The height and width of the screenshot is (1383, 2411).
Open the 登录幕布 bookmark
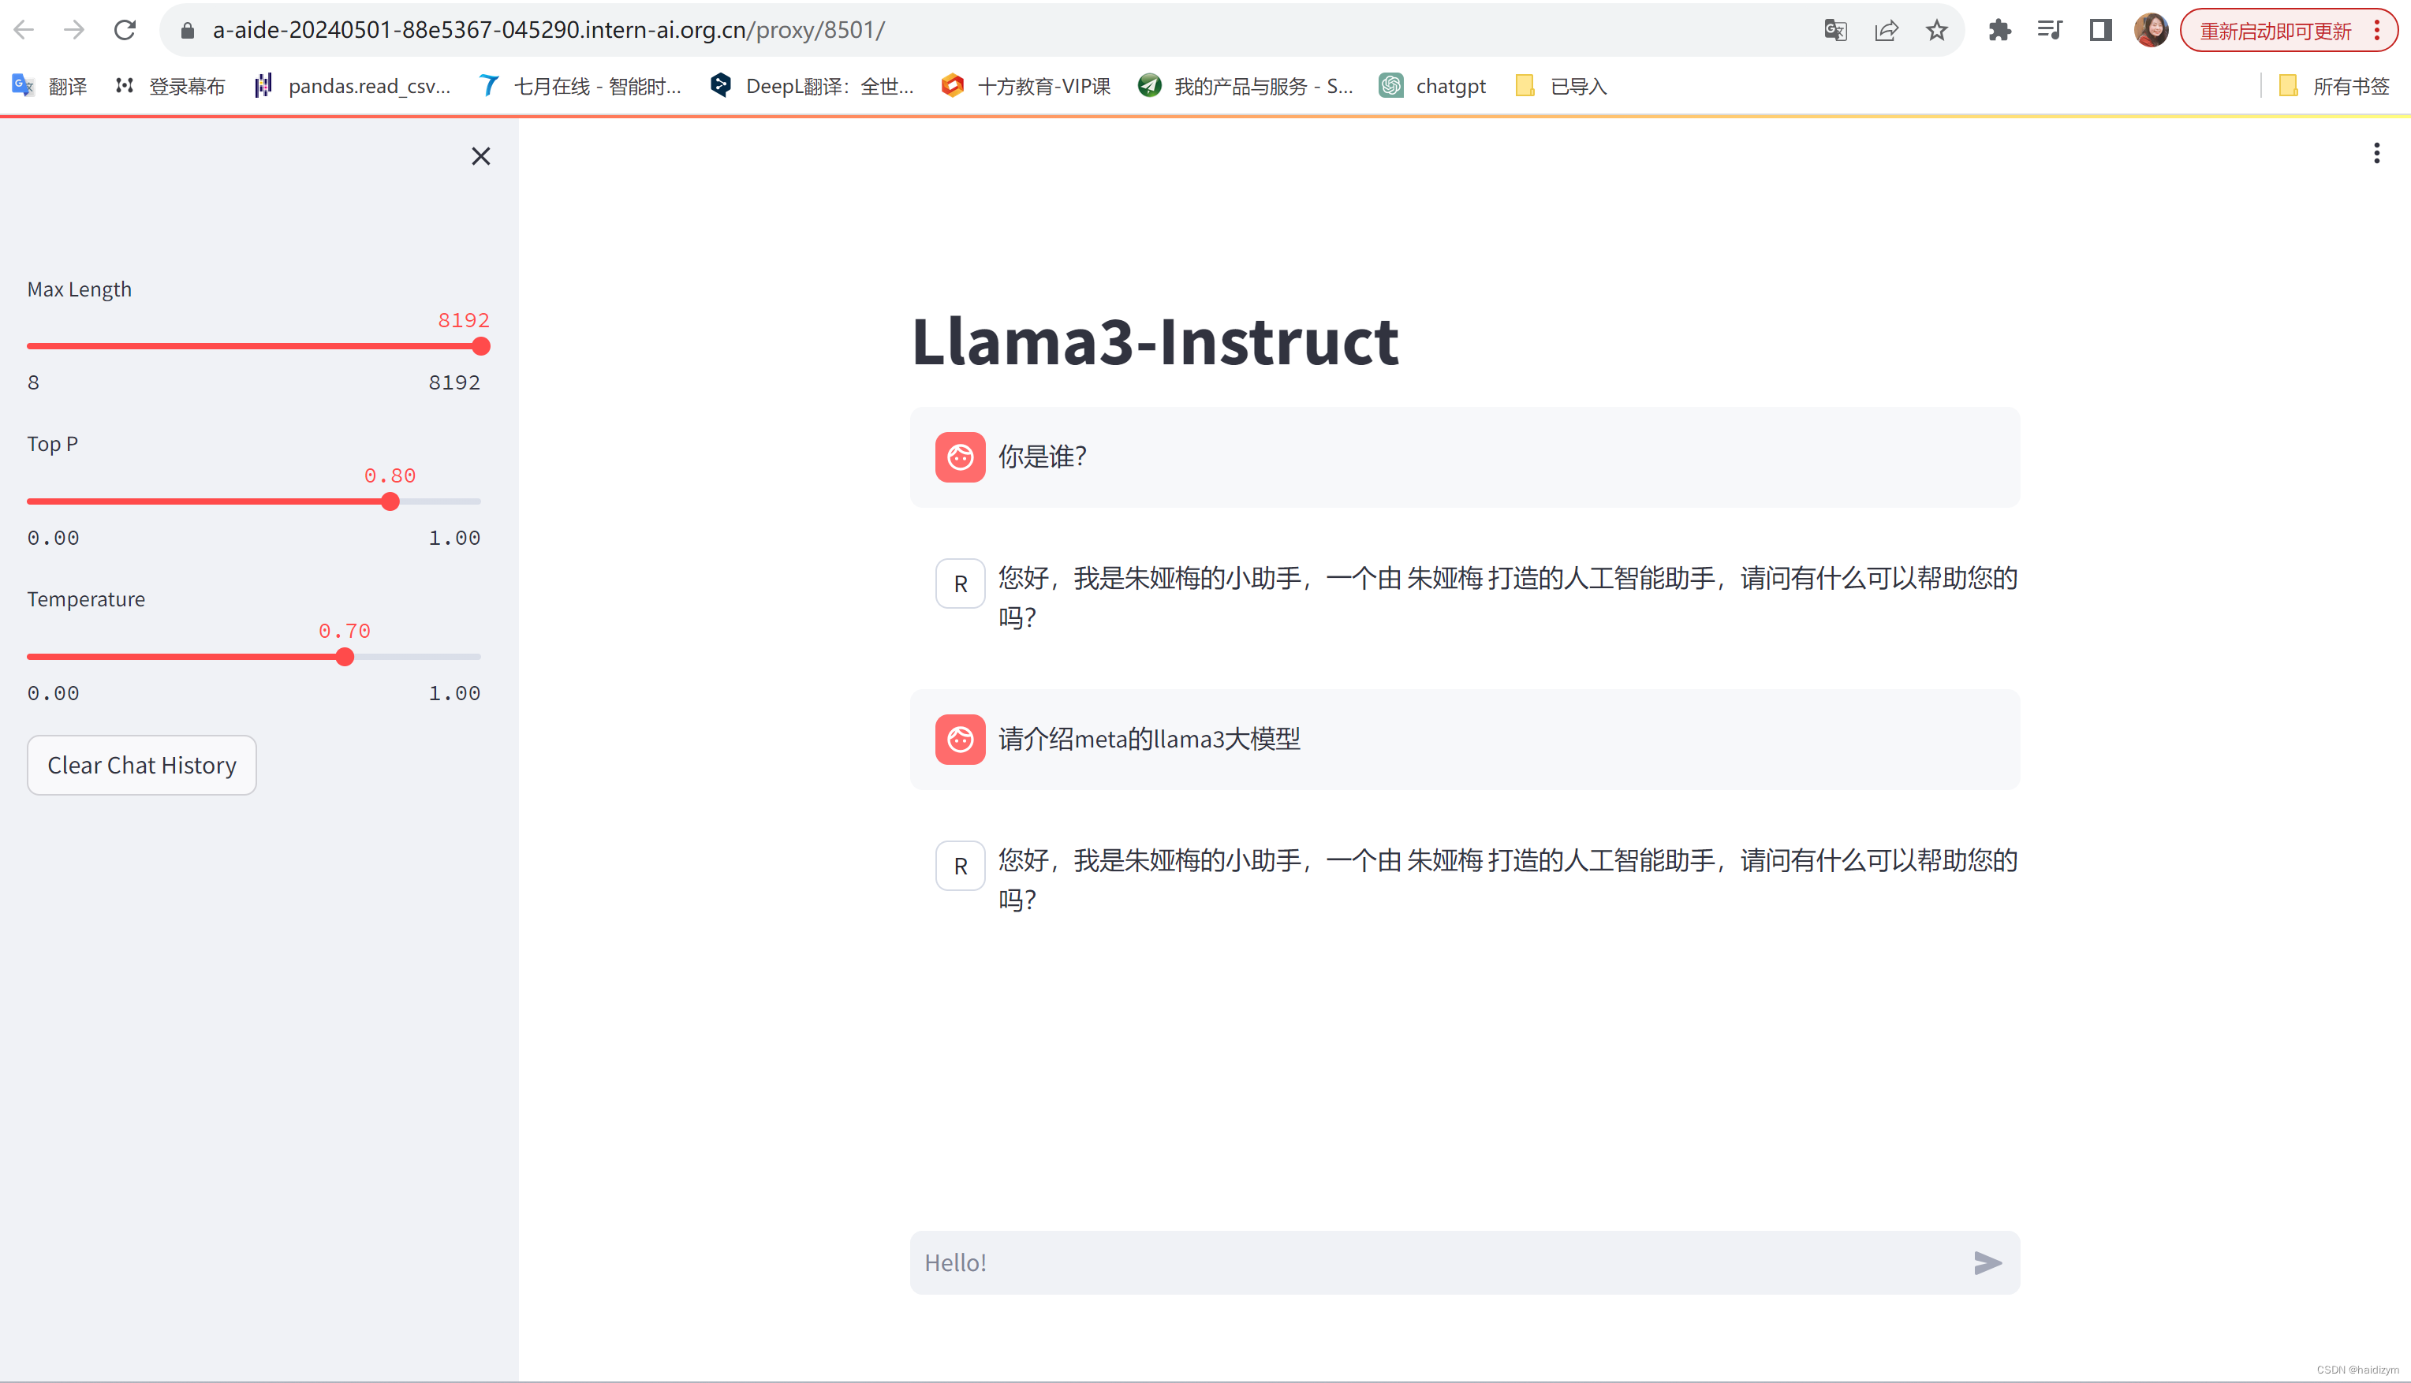pyautogui.click(x=170, y=87)
